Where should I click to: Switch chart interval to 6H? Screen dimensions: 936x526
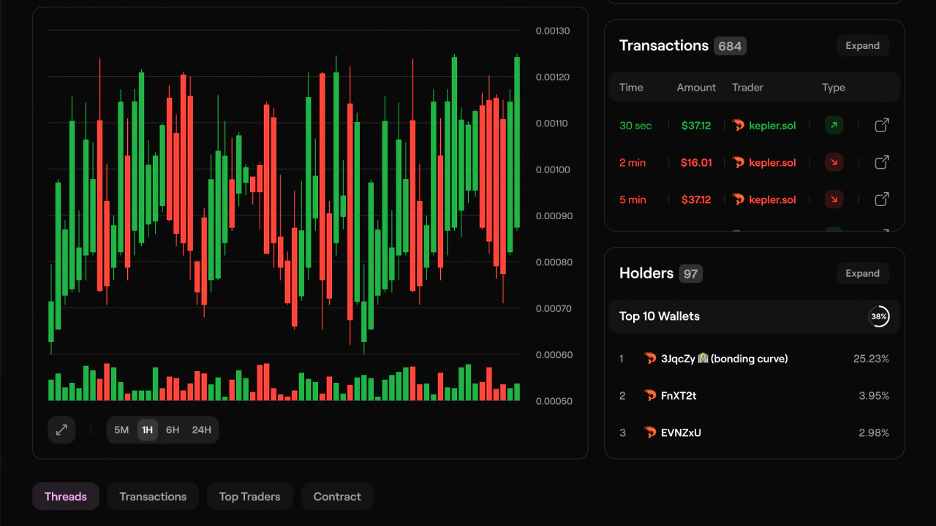pos(173,430)
